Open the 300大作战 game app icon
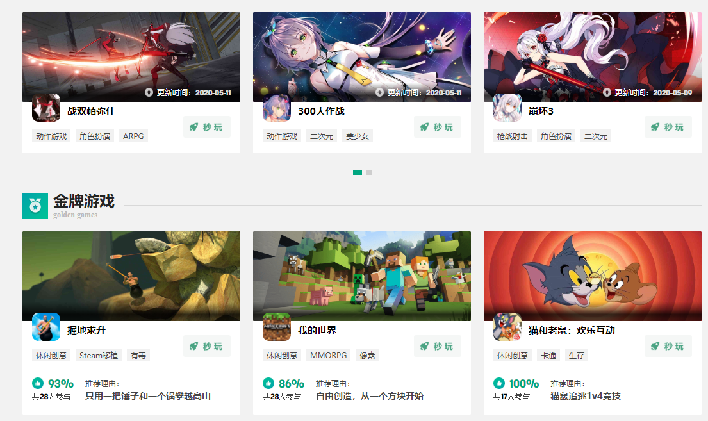The image size is (708, 421). [277, 108]
